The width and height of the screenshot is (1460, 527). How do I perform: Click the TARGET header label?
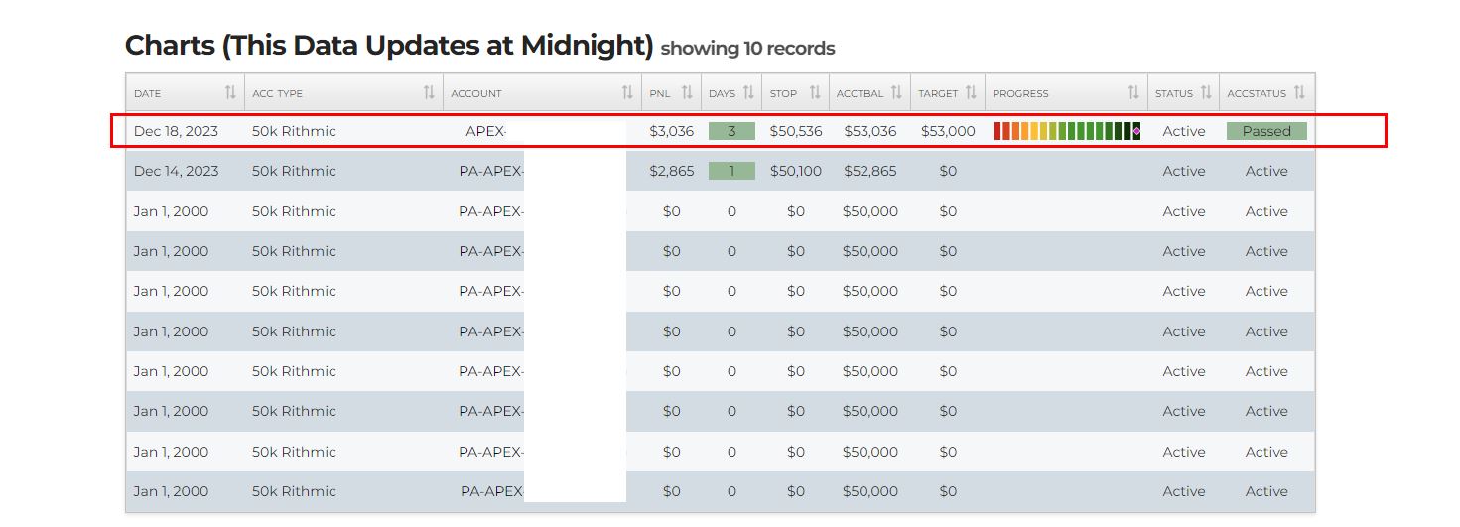pos(938,93)
